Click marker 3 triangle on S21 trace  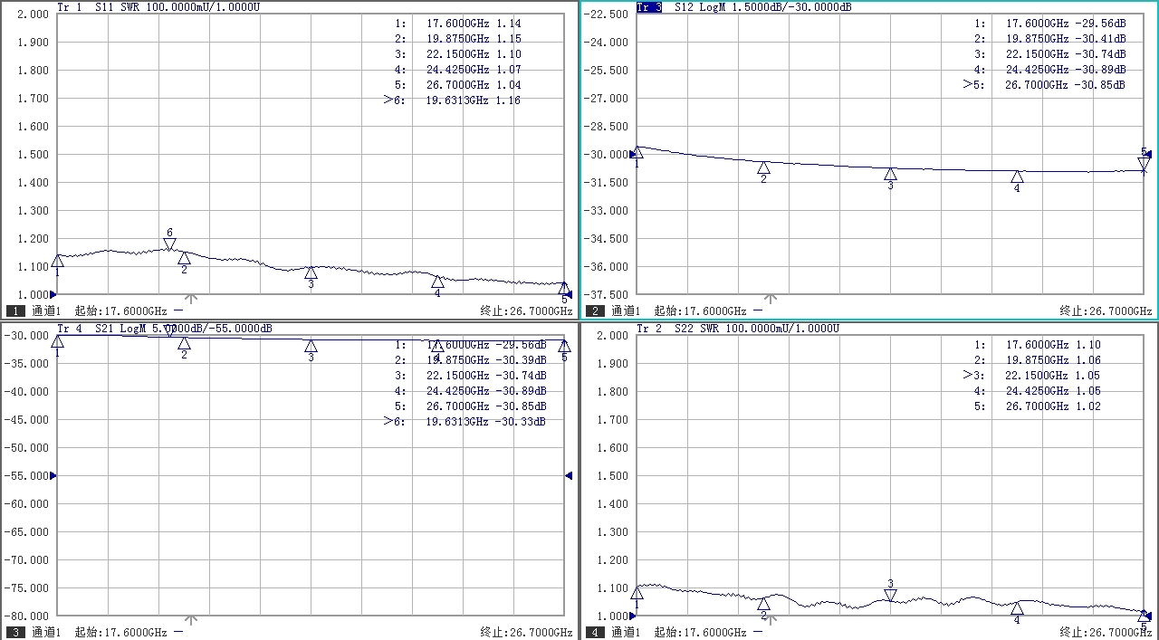tap(311, 346)
